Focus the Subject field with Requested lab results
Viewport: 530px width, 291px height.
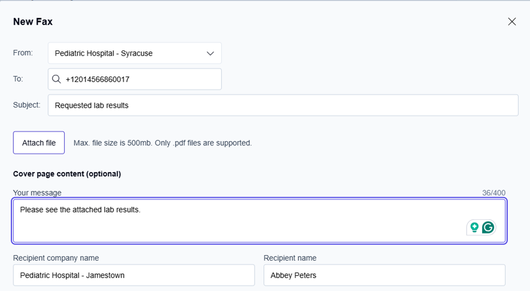coord(282,105)
